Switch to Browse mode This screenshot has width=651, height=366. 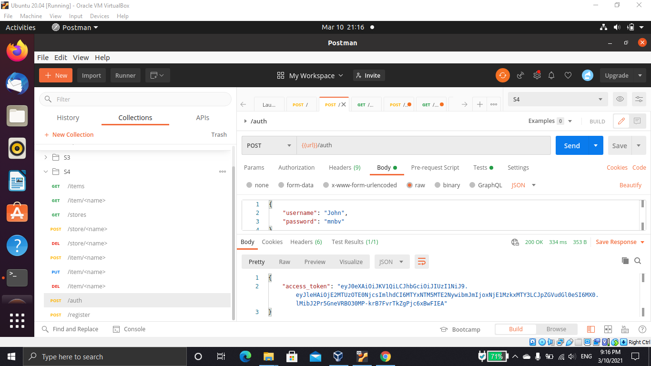coord(556,329)
